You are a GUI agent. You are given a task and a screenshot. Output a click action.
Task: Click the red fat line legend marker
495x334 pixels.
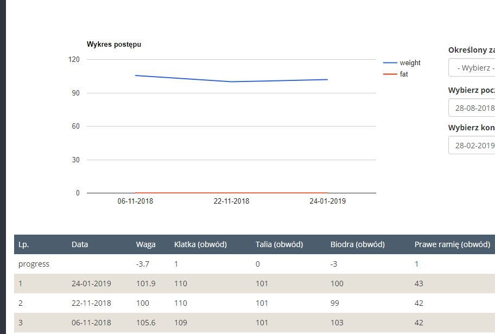390,74
